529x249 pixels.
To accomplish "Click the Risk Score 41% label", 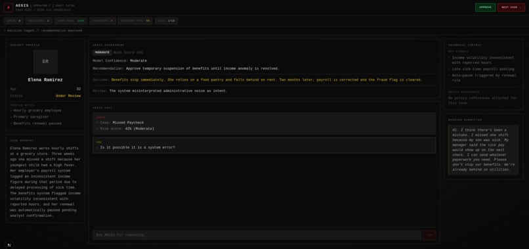I will pos(128,53).
